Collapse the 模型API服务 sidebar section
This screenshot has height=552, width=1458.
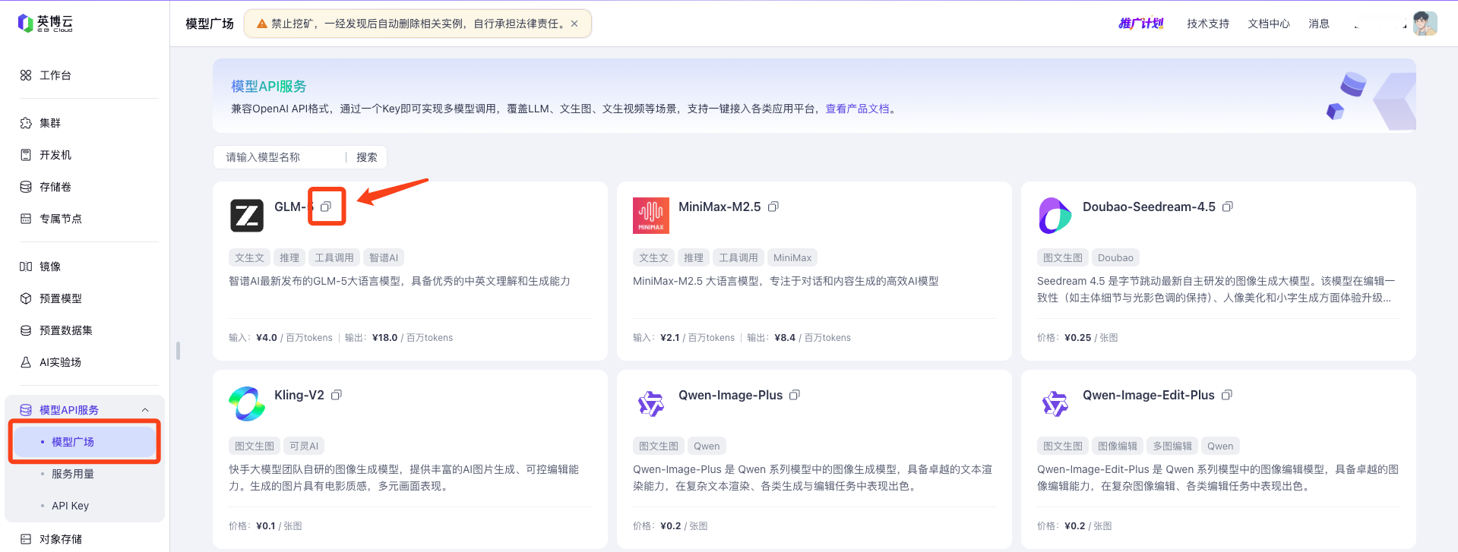145,410
